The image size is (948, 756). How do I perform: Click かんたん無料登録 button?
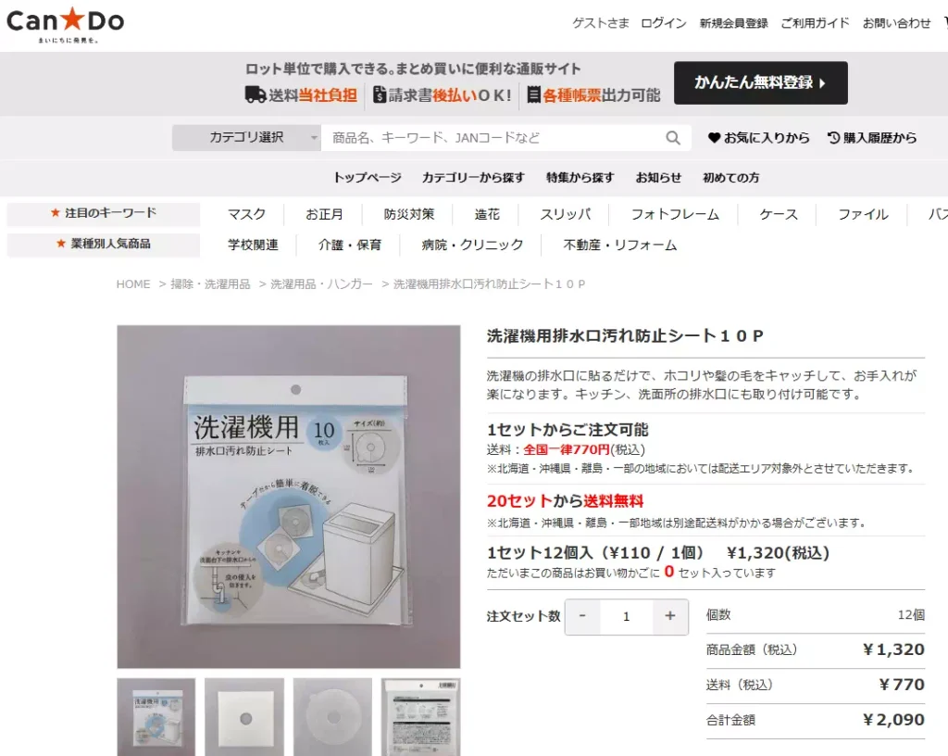(x=761, y=82)
